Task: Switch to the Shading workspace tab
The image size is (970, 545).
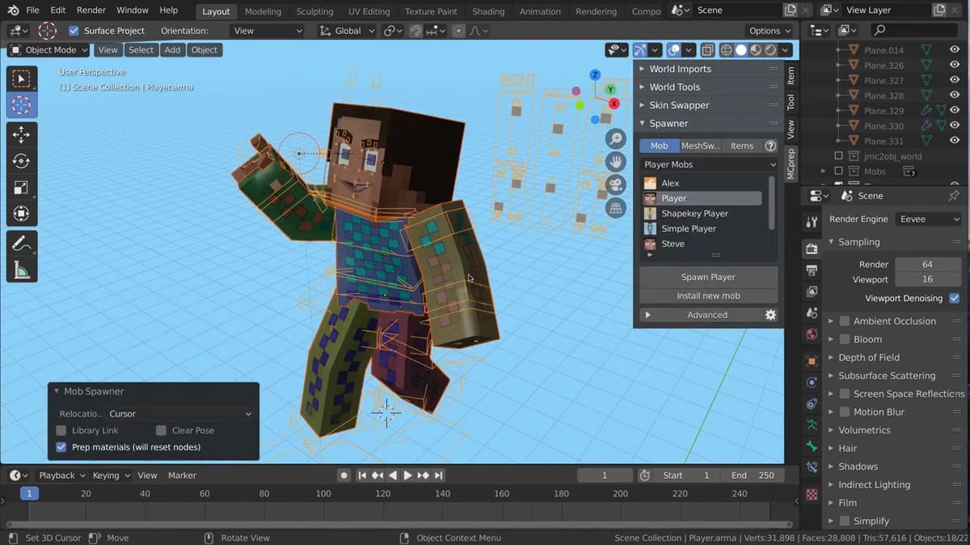Action: pyautogui.click(x=488, y=11)
